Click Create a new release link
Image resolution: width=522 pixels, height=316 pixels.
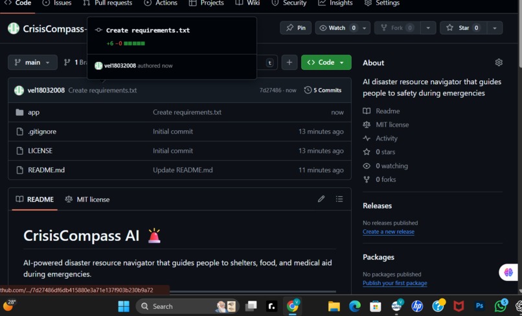click(389, 232)
